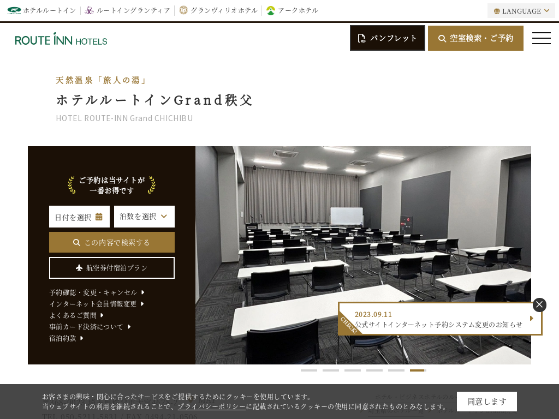Click the Grandvrio Hotel gold emblem icon

pos(183,10)
